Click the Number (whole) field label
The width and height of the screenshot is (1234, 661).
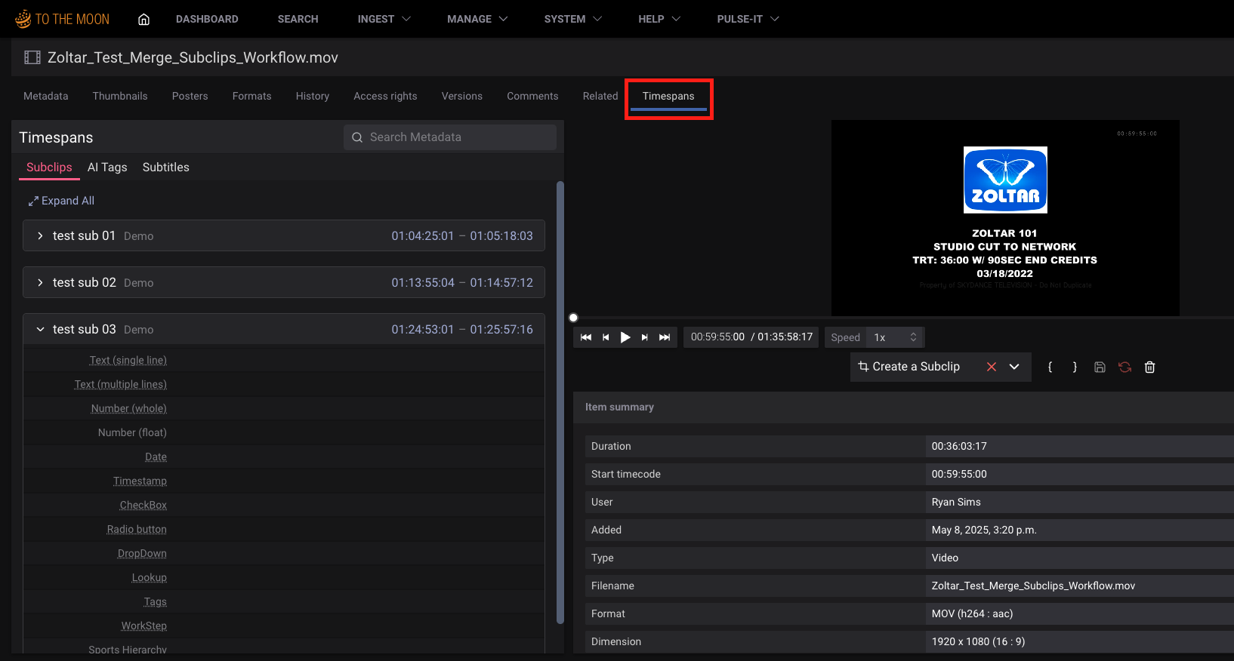[129, 408]
